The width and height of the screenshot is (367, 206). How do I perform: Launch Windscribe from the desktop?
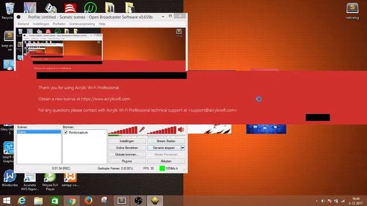9,178
